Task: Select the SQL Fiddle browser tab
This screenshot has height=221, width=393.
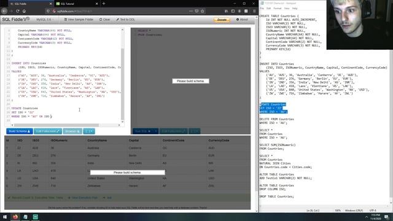Action: (x=31, y=4)
